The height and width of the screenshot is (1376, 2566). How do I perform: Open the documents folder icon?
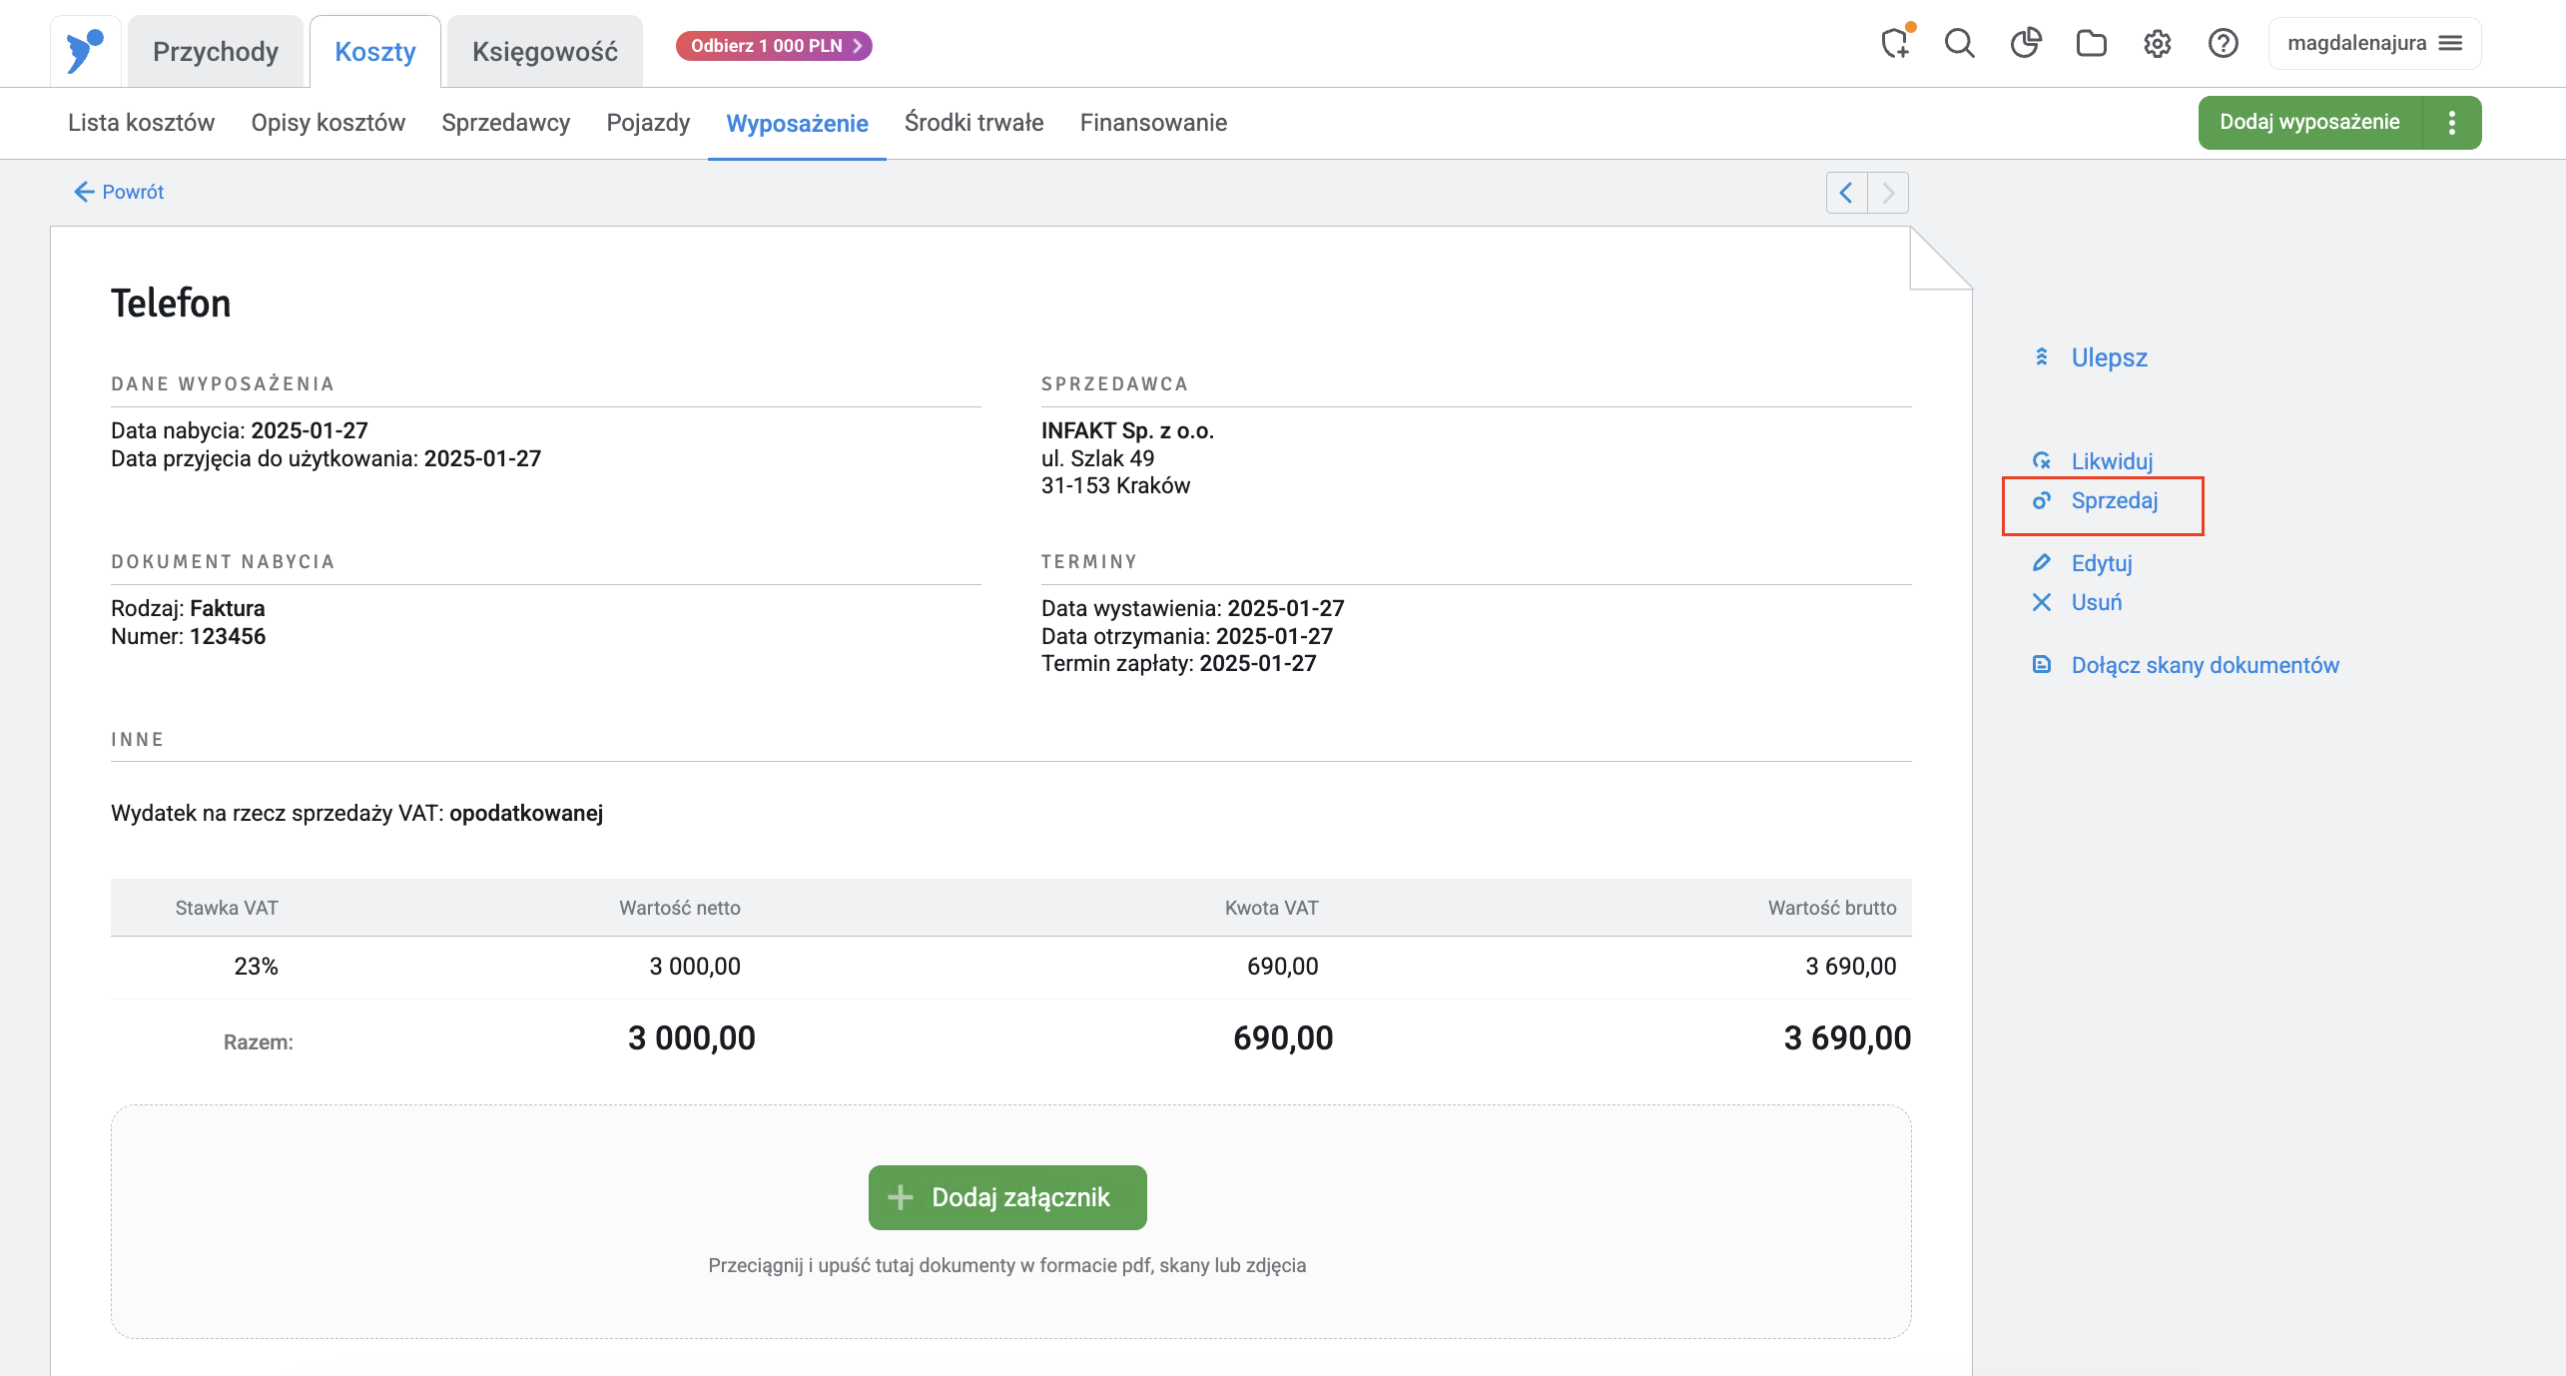point(2091,44)
